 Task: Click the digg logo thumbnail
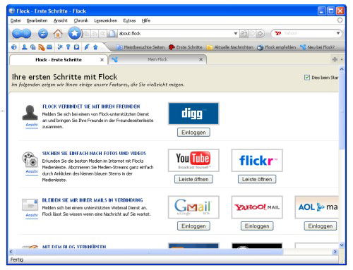click(x=193, y=113)
